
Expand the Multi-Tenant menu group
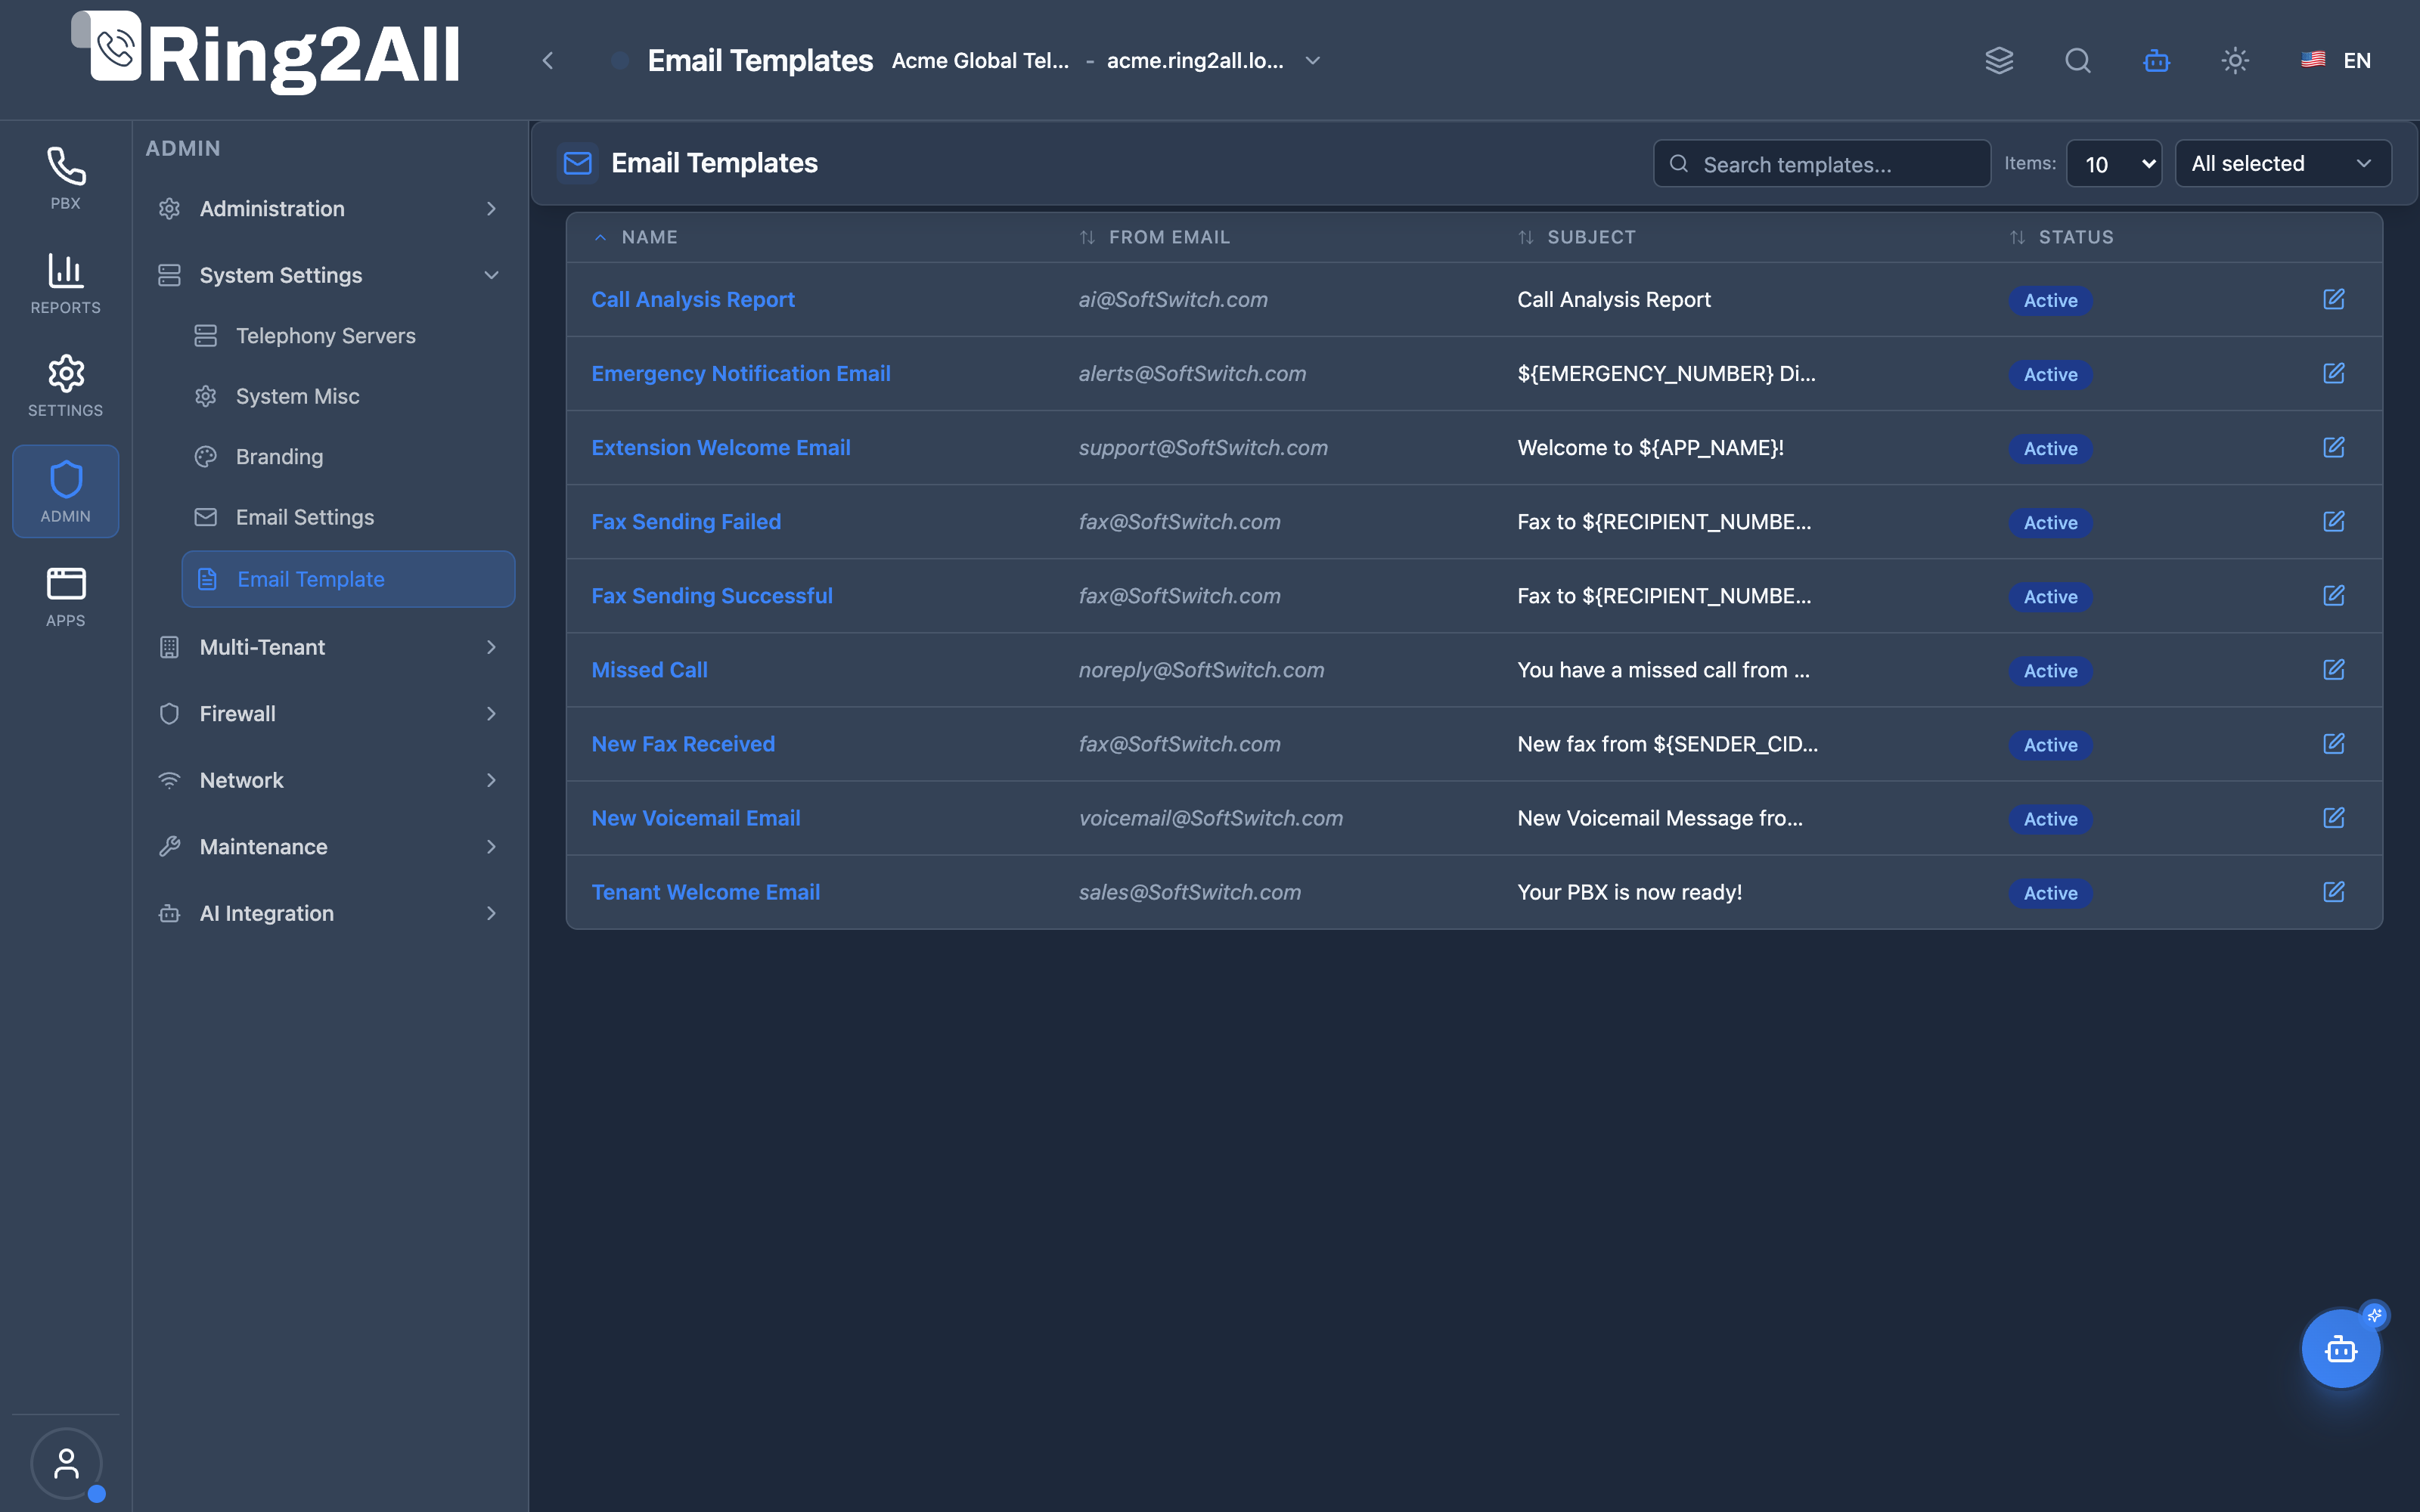pyautogui.click(x=328, y=647)
